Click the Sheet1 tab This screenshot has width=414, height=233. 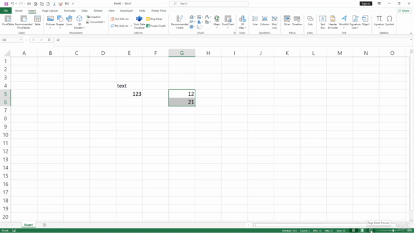click(x=28, y=225)
